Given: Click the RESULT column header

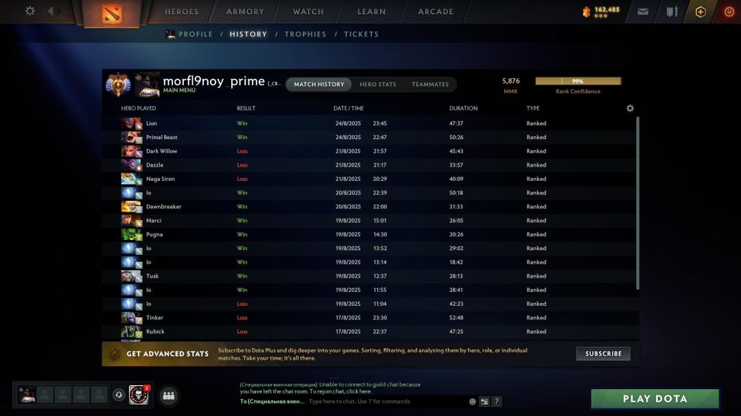Looking at the screenshot, I should (246, 108).
